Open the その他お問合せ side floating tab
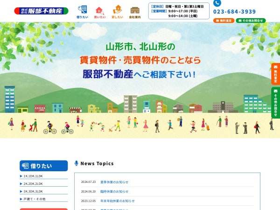 point(275,103)
